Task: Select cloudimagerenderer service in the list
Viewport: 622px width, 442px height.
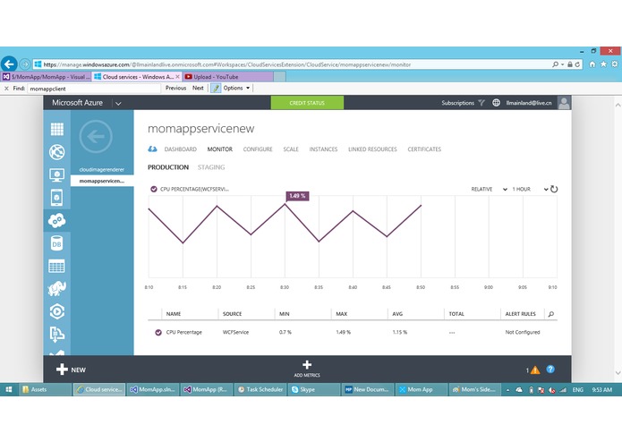Action: (102, 170)
